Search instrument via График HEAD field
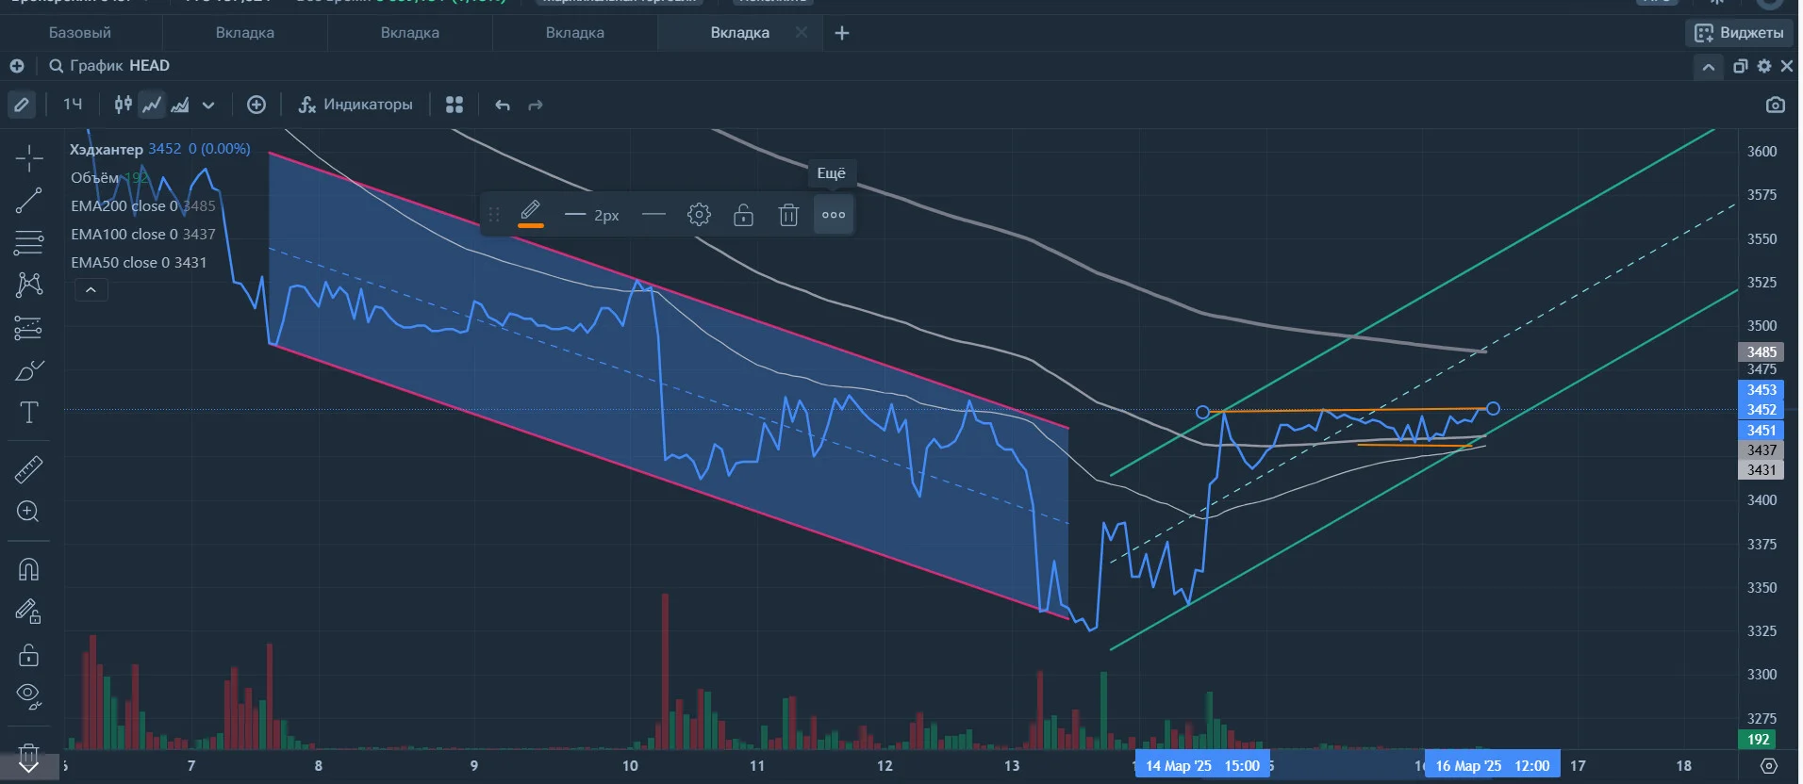Viewport: 1803px width, 784px height. pyautogui.click(x=109, y=66)
